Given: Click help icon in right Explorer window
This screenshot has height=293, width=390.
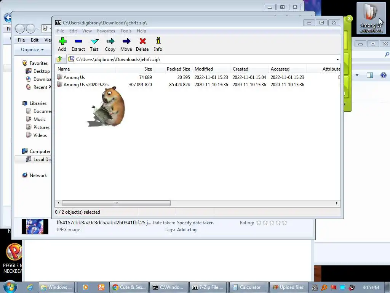Looking at the screenshot, I should coord(383,75).
